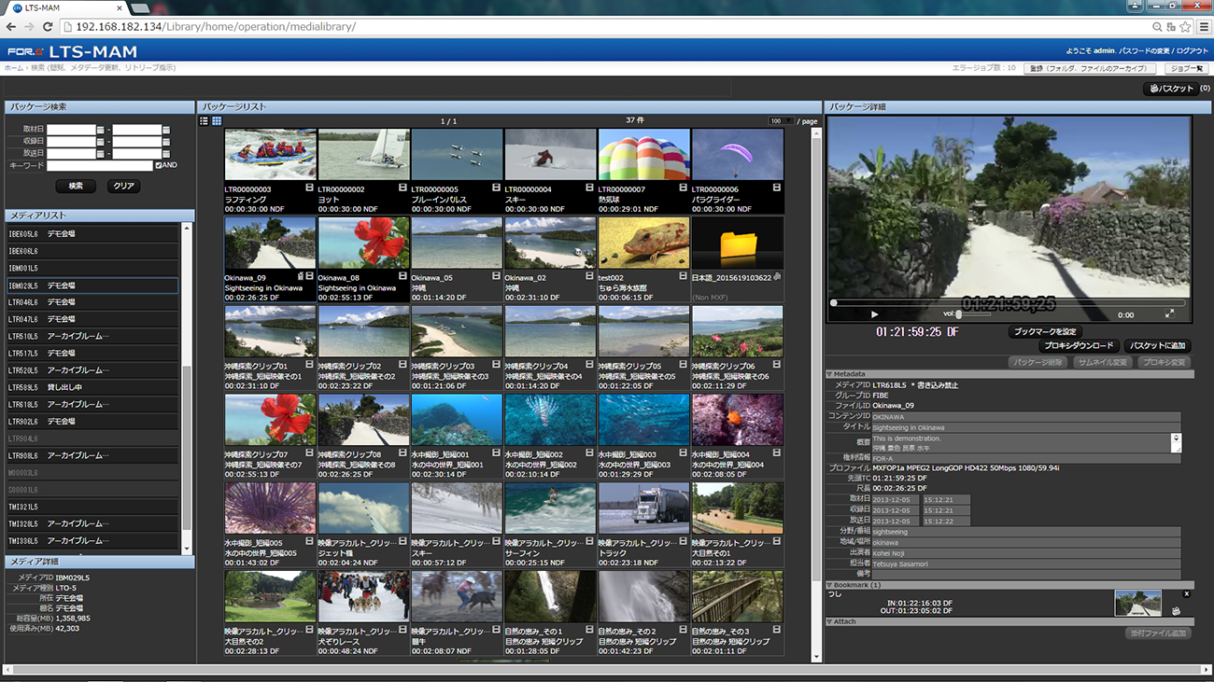Collapse the Metadata section
Screen dimensions: 1214x682
coord(830,374)
